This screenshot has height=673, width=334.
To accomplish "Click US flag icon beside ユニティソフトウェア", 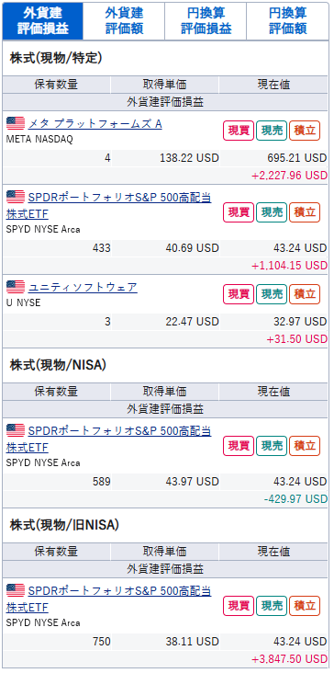I will point(16,286).
